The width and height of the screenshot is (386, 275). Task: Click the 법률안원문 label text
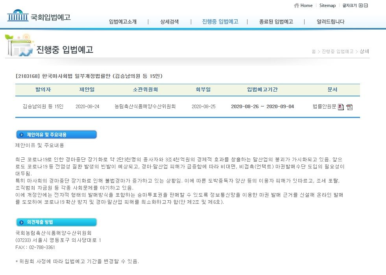click(x=324, y=107)
